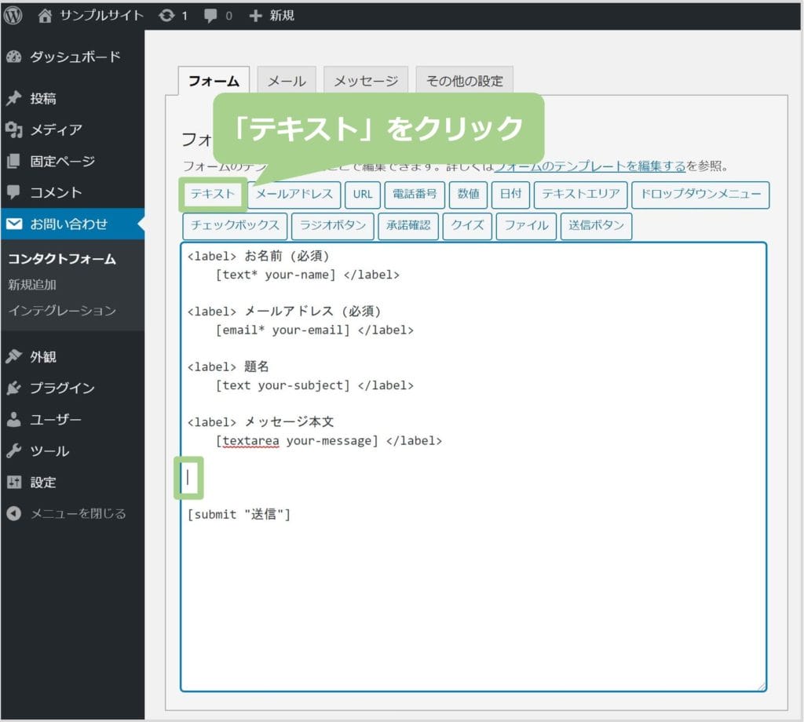
Task: Click the textarea resize handle corner
Action: (x=761, y=686)
